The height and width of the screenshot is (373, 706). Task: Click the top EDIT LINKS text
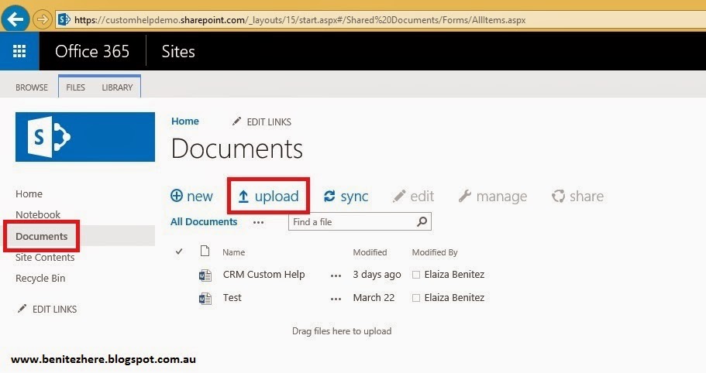[x=269, y=121]
